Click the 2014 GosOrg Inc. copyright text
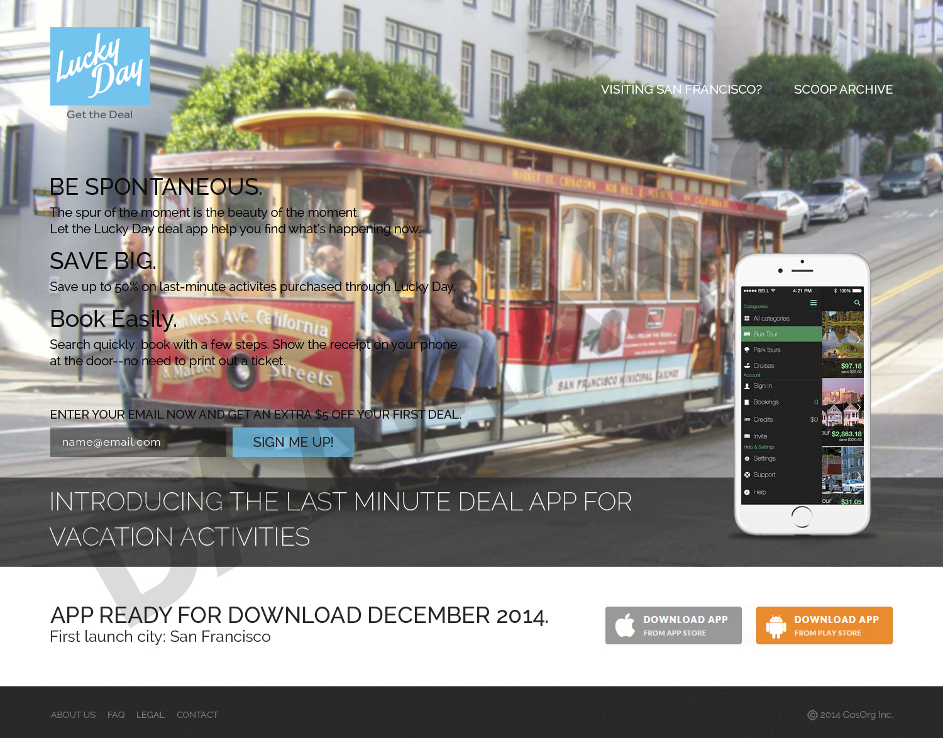 [850, 715]
